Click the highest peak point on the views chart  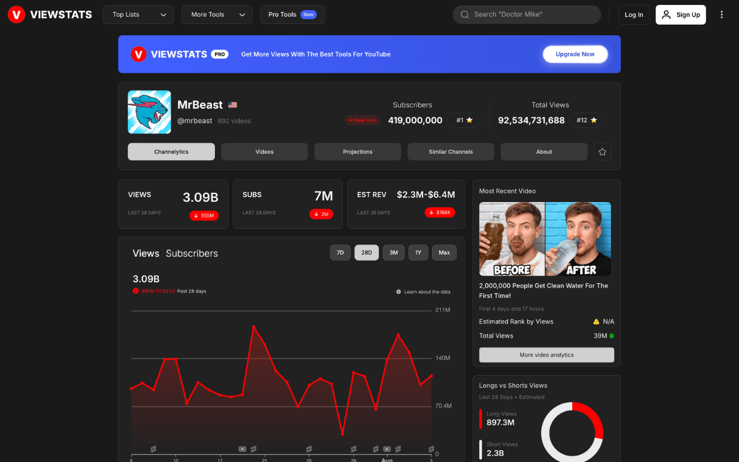pos(254,326)
